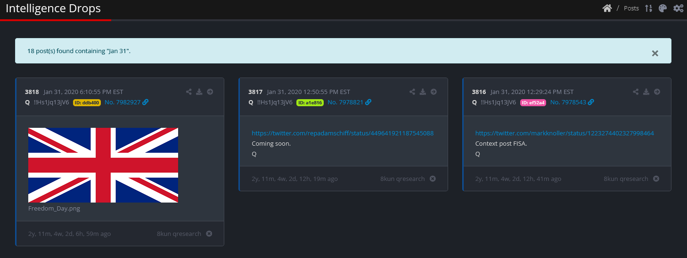Select post number 3816
This screenshot has height=258, width=687.
[x=479, y=92]
